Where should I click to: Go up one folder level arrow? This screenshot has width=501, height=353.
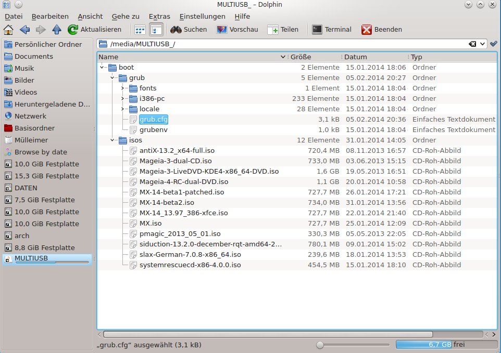click(x=57, y=30)
